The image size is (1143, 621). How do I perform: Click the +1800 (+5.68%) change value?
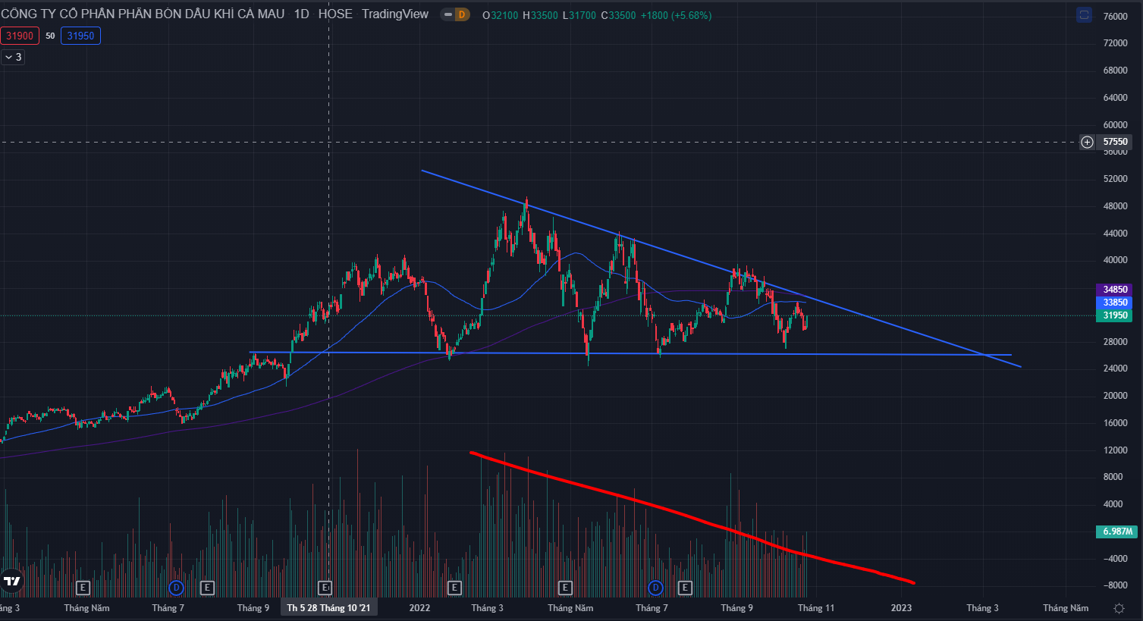coord(676,15)
